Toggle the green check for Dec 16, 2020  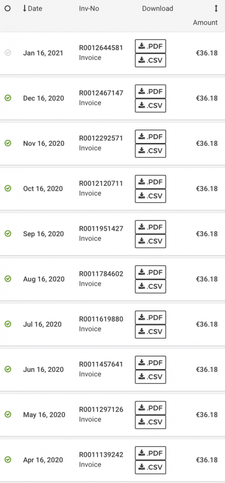(x=8, y=98)
